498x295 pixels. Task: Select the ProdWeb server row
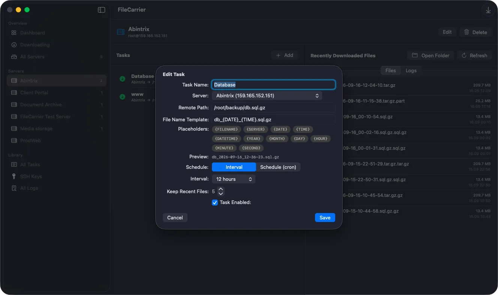(57, 140)
